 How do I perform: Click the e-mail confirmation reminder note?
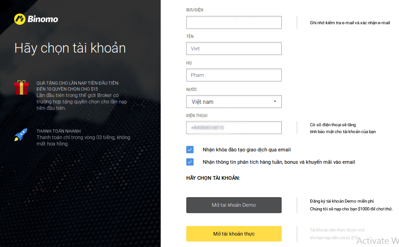350,23
